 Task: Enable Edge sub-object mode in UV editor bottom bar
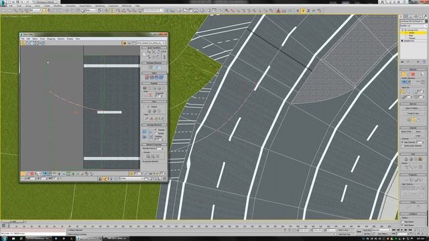click(x=27, y=174)
